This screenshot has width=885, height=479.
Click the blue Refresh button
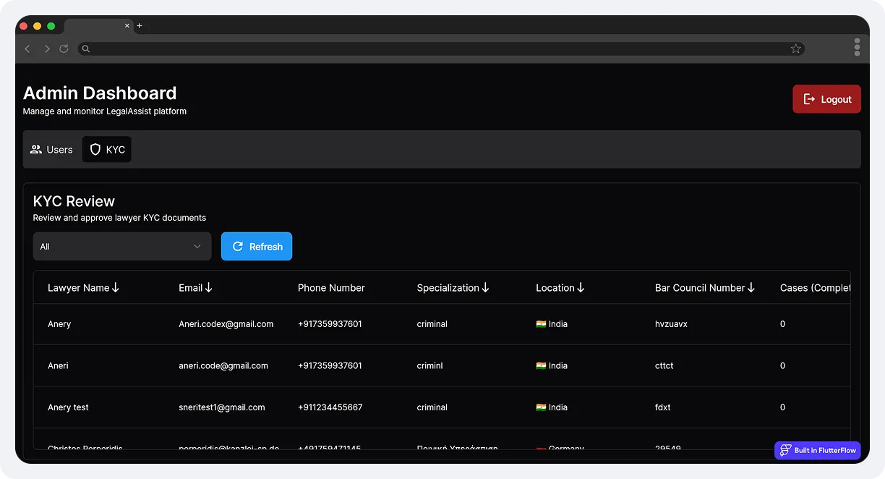click(x=257, y=246)
